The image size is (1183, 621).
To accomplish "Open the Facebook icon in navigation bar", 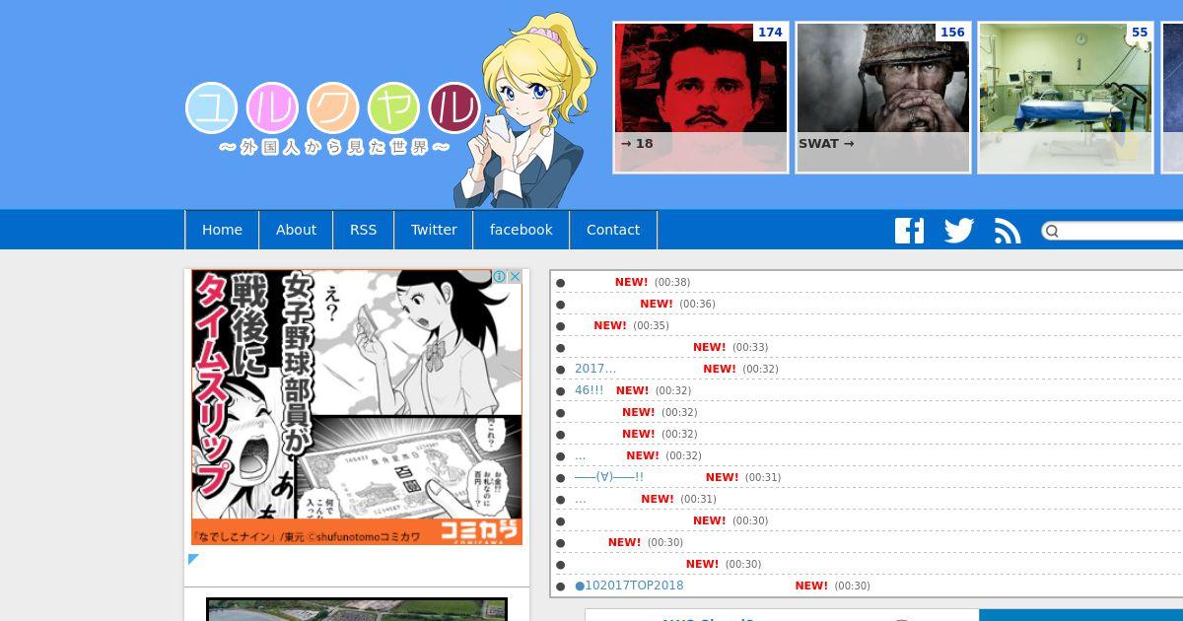I will (x=909, y=231).
